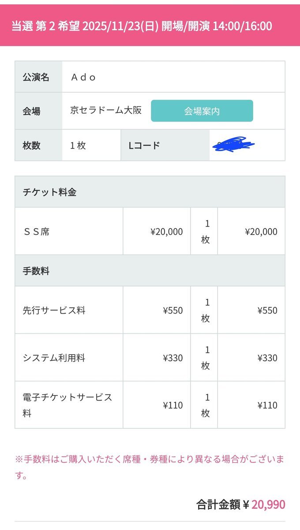Click the 会場 label cell
The width and height of the screenshot is (300, 530).
pos(38,111)
